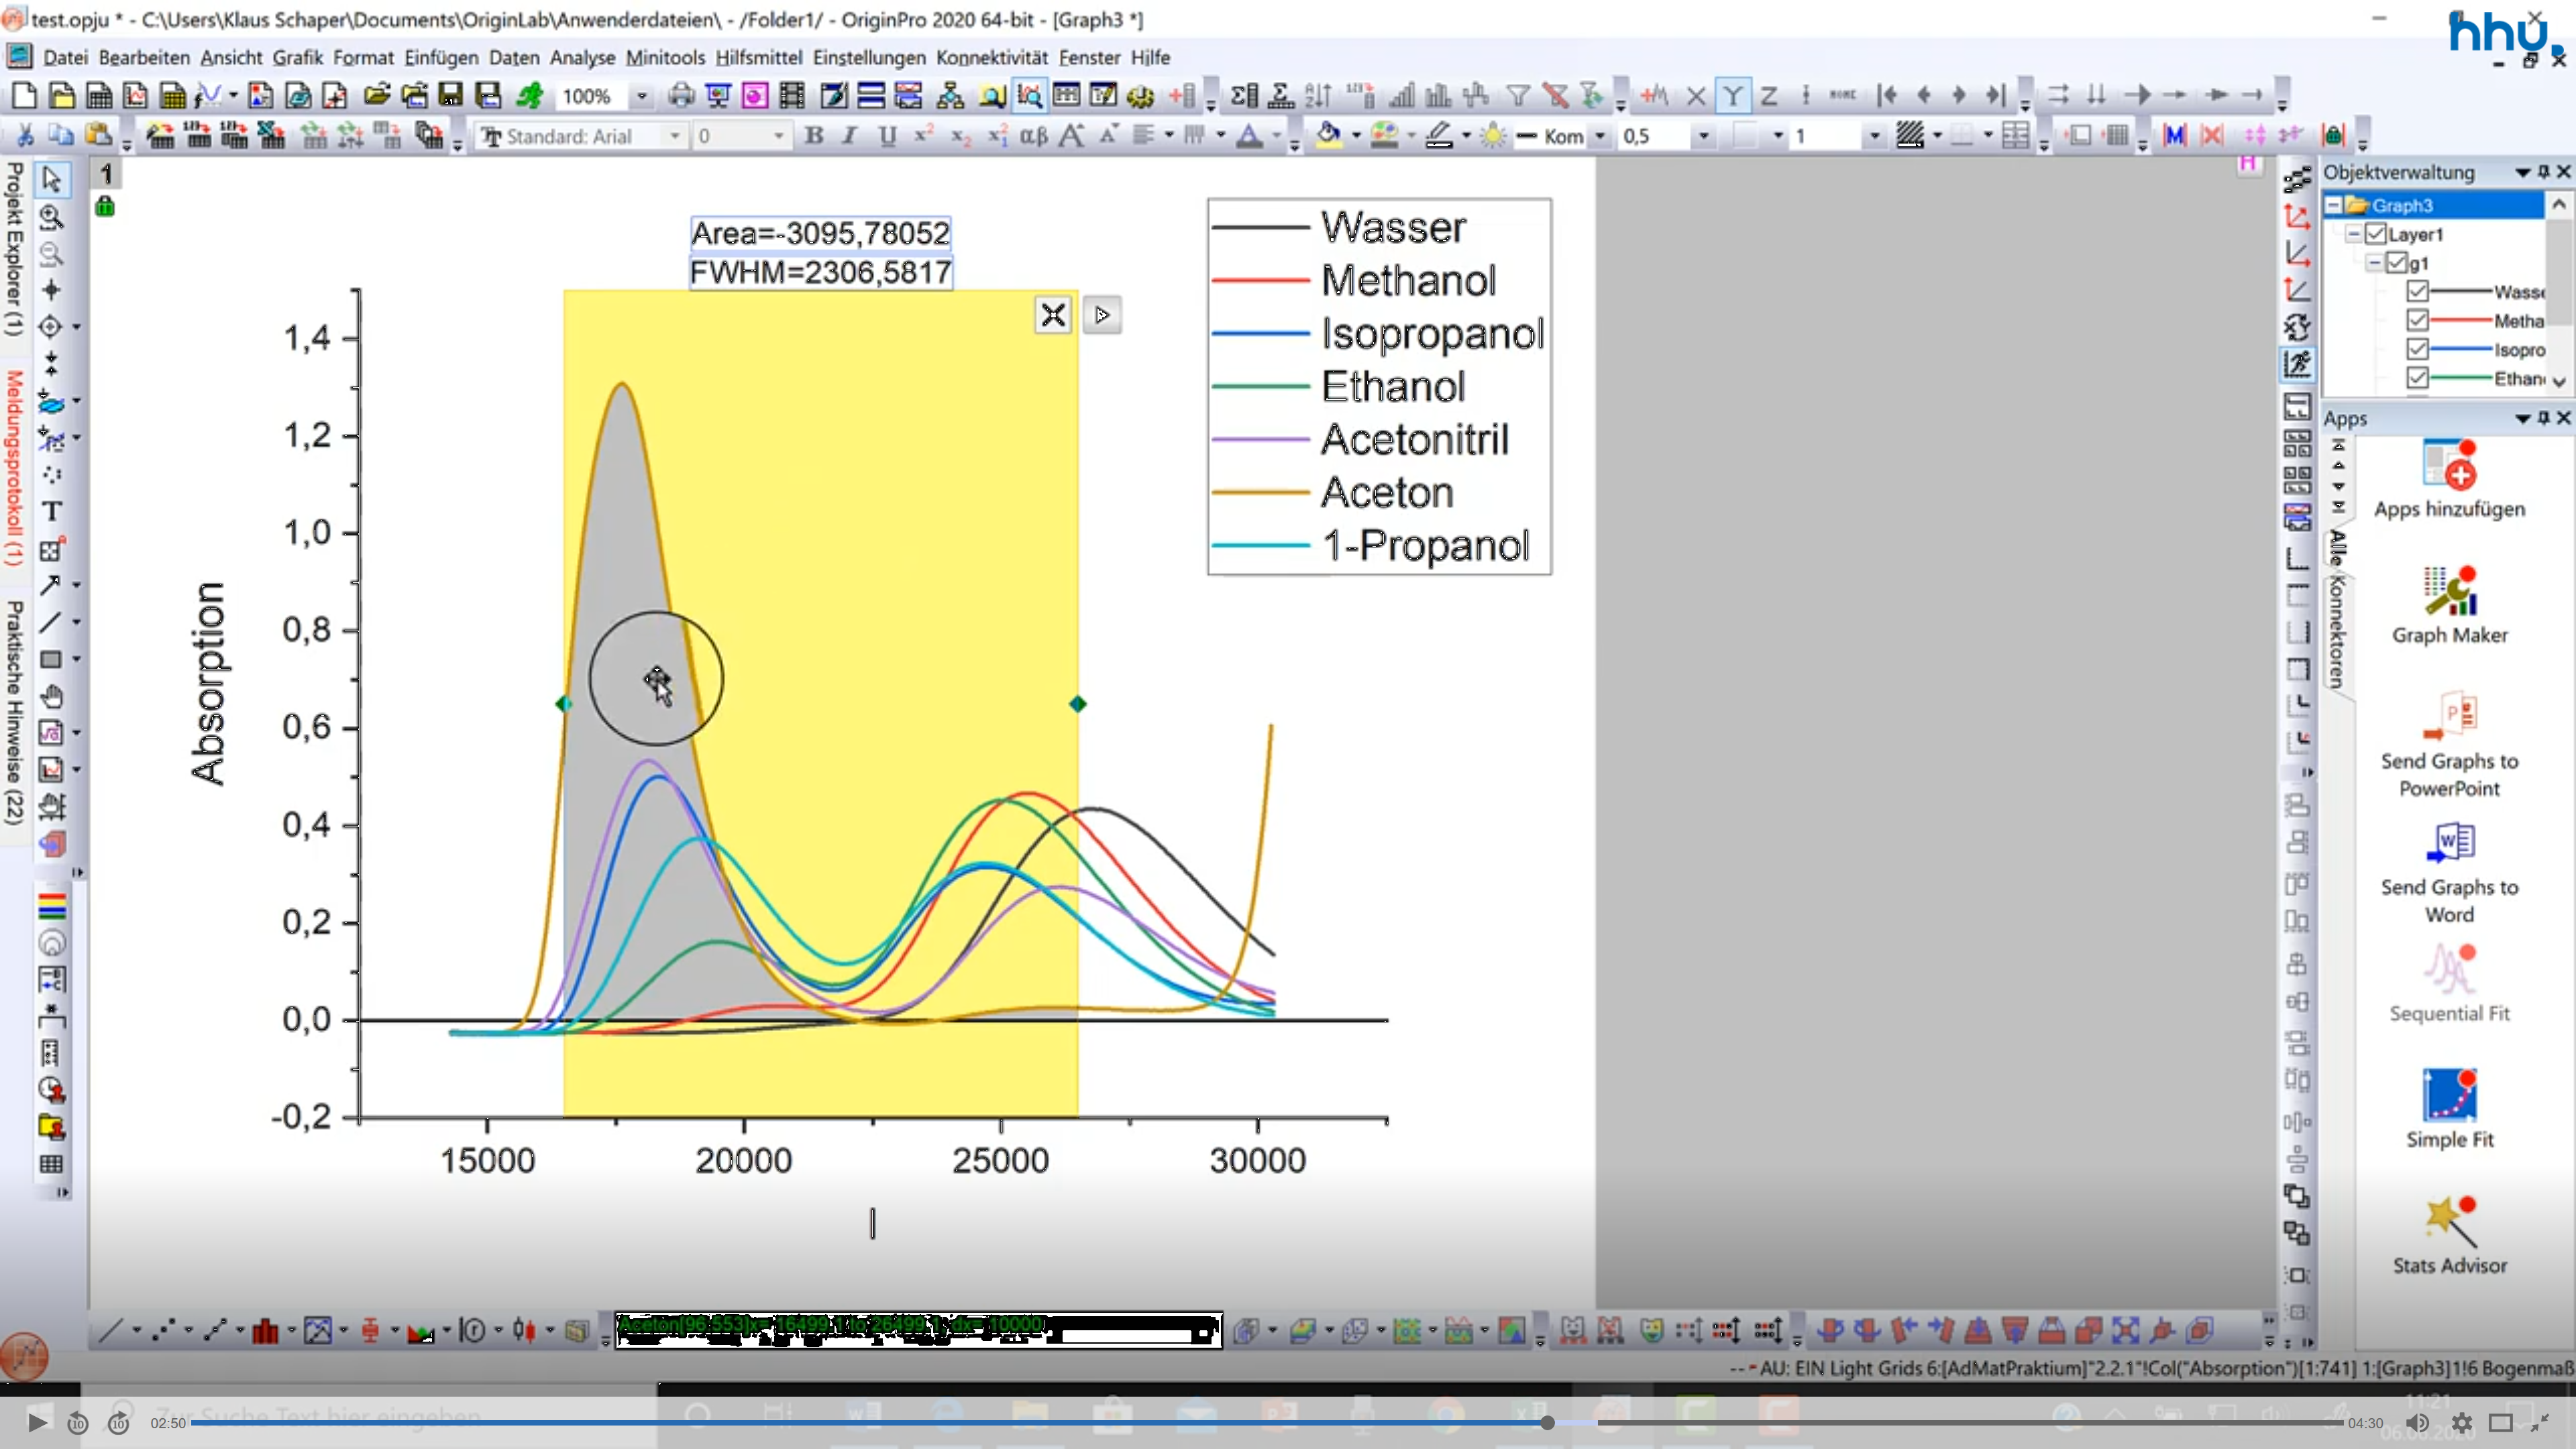
Task: Click the Save Project disk icon
Action: 451,96
